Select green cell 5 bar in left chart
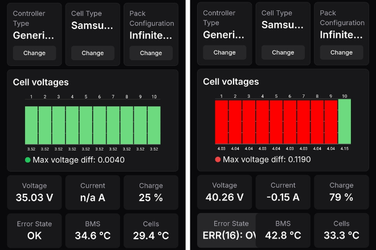Viewport: 376px width, 250px height. pos(86,126)
